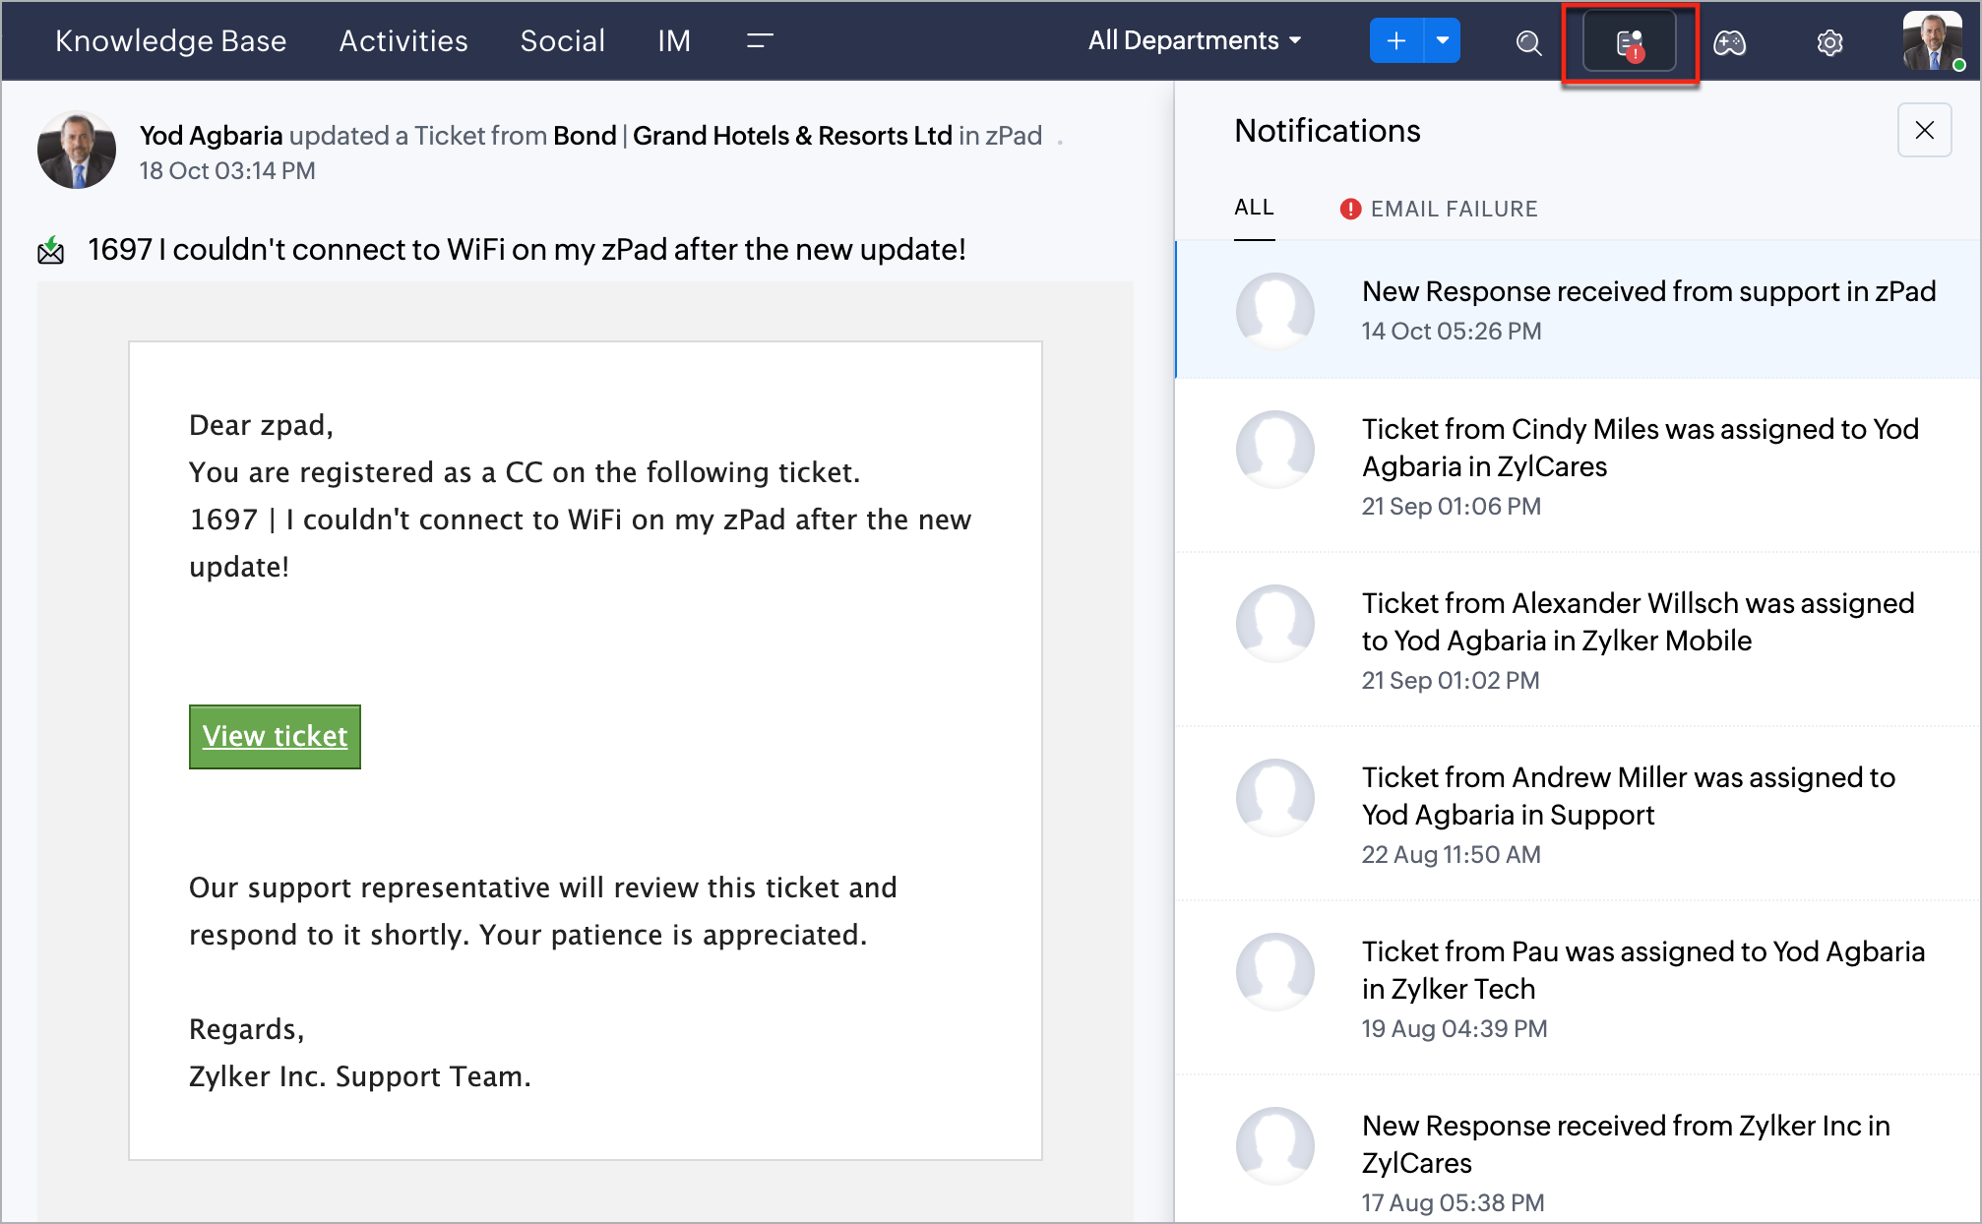Open the notifications bell icon

[1629, 42]
